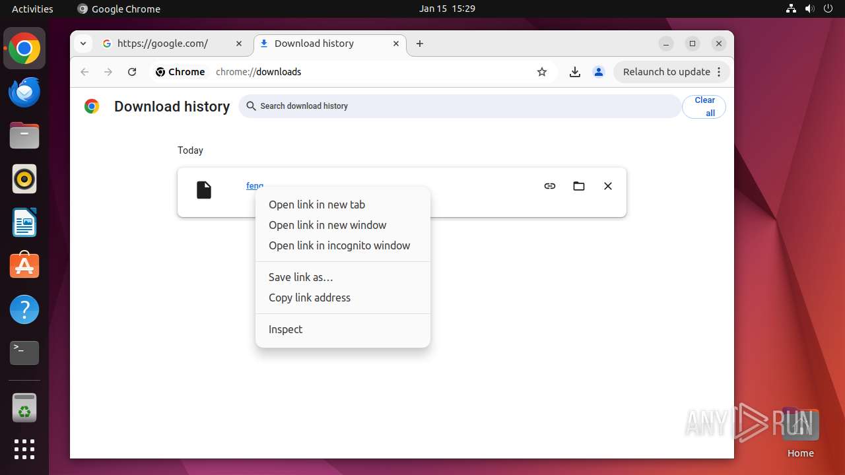Click the Download history page title

coord(172,106)
